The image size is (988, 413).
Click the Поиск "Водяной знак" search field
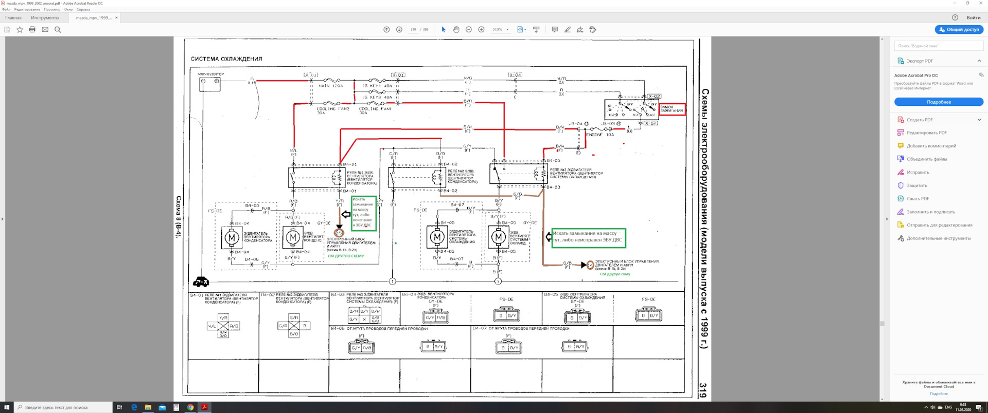[x=939, y=46]
